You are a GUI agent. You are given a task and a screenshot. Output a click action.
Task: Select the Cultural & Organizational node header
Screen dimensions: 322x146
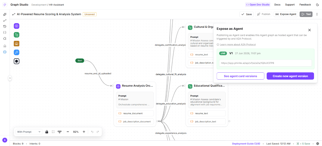201,27
